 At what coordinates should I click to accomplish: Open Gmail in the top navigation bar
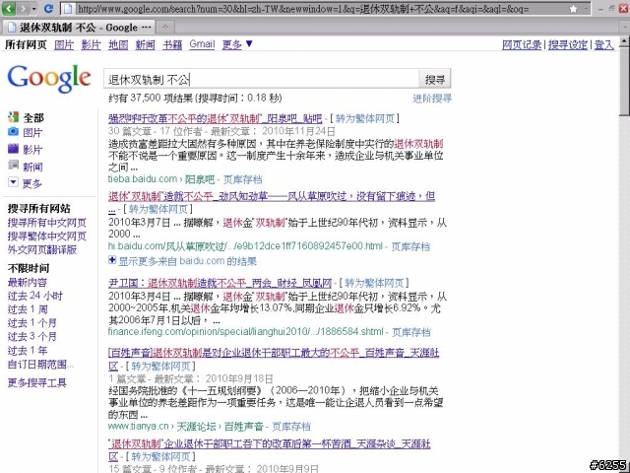click(202, 43)
